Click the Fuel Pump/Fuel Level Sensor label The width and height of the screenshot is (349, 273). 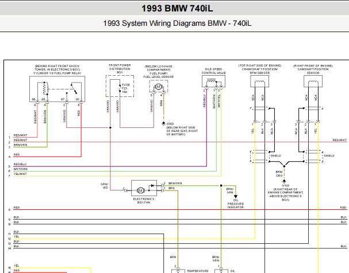(159, 75)
